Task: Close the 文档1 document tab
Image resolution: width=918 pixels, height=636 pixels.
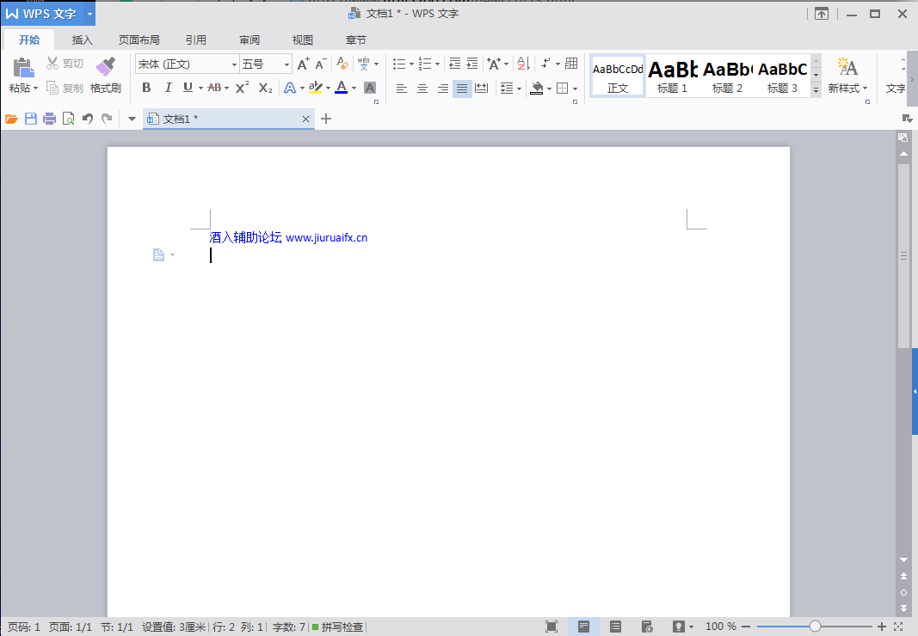Action: coord(305,119)
